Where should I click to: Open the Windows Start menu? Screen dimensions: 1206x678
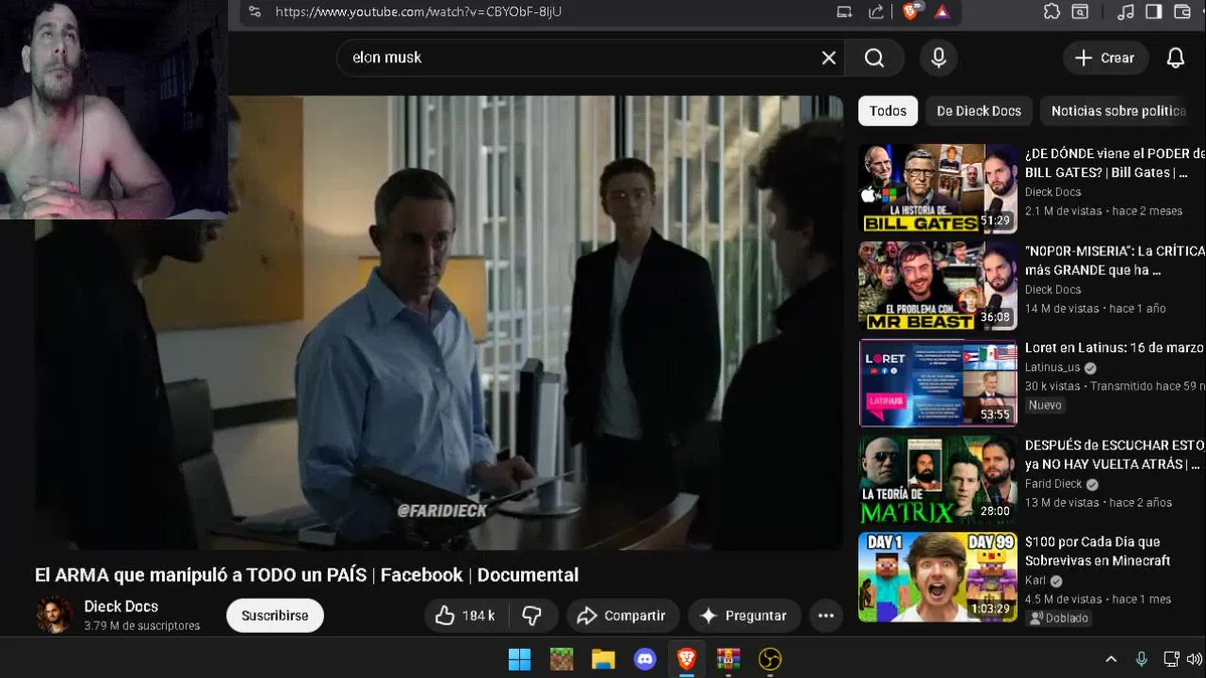click(519, 659)
